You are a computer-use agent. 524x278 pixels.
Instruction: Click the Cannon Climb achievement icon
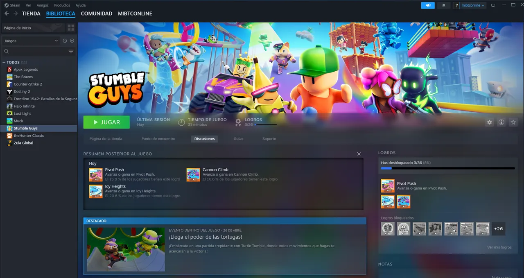pyautogui.click(x=193, y=175)
